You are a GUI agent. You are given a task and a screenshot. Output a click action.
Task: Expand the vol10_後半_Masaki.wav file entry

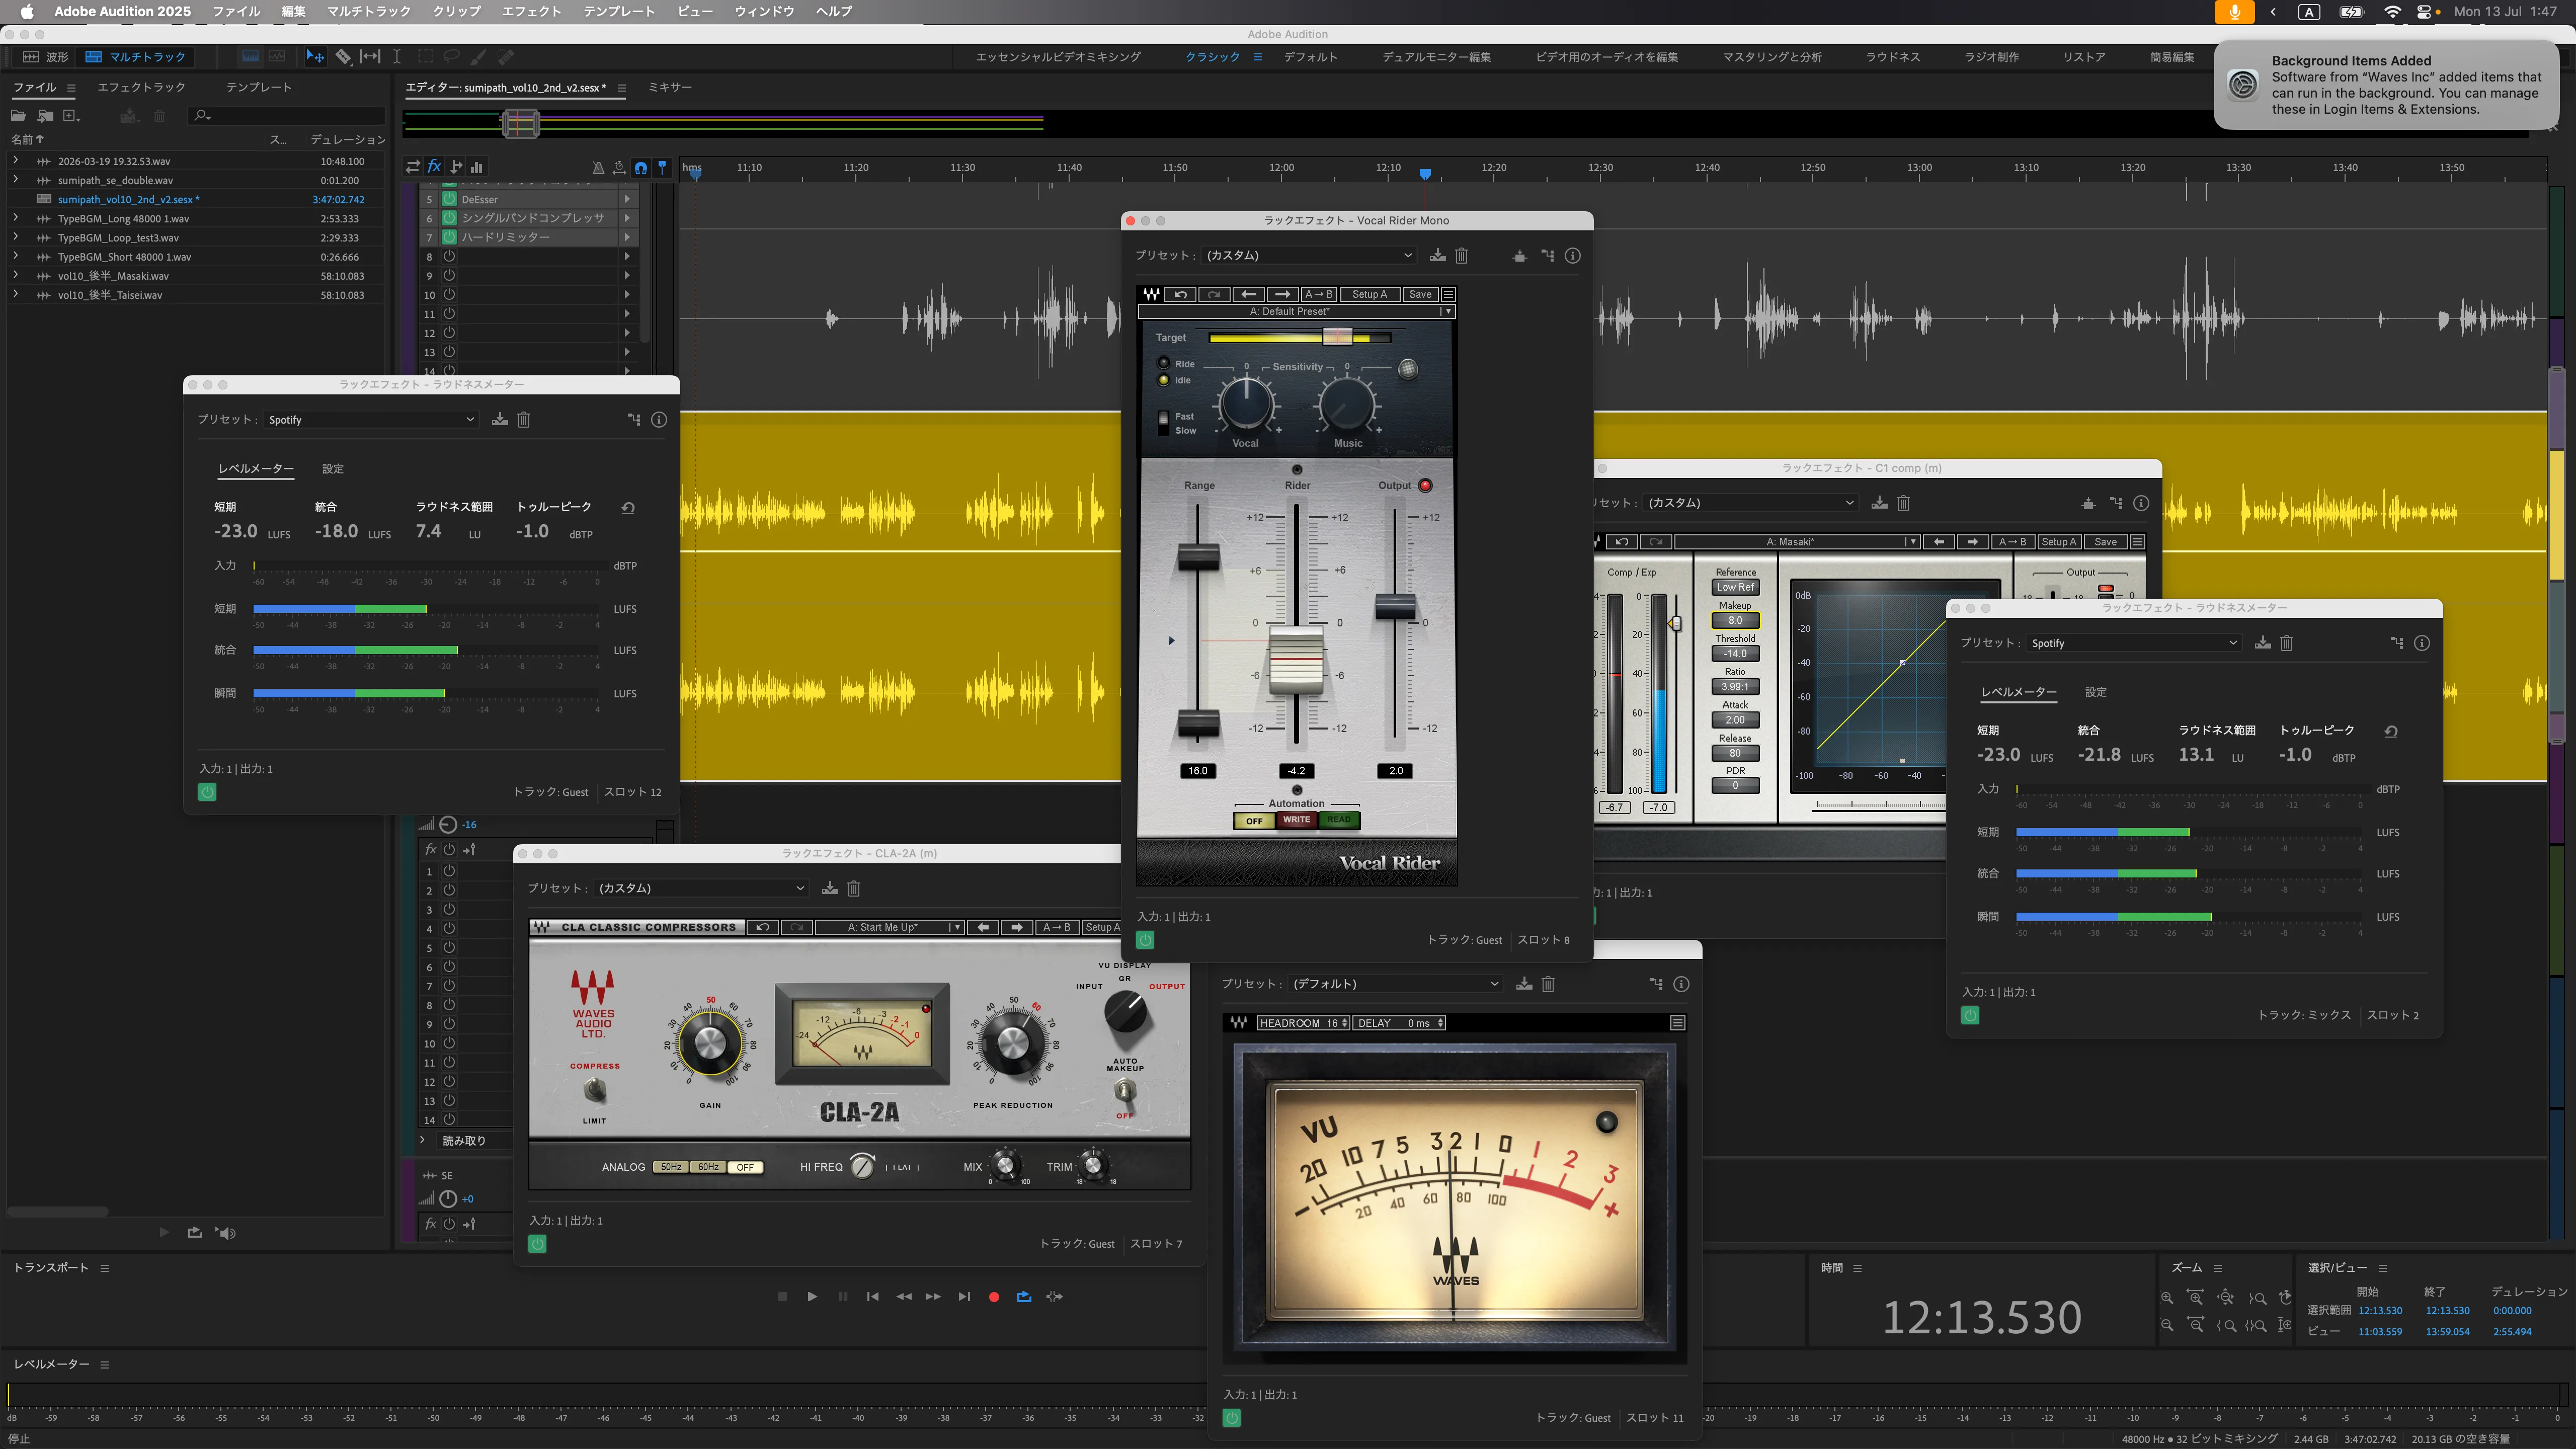(15, 275)
